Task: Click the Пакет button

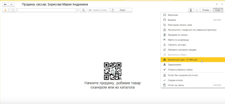Action: 121,10
